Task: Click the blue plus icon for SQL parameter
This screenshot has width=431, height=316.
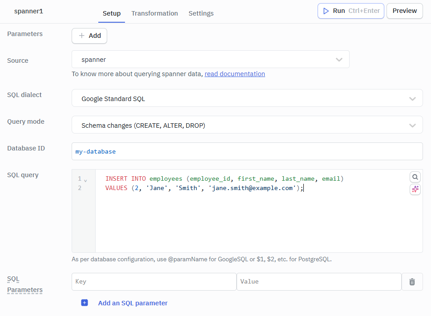Action: tap(85, 303)
